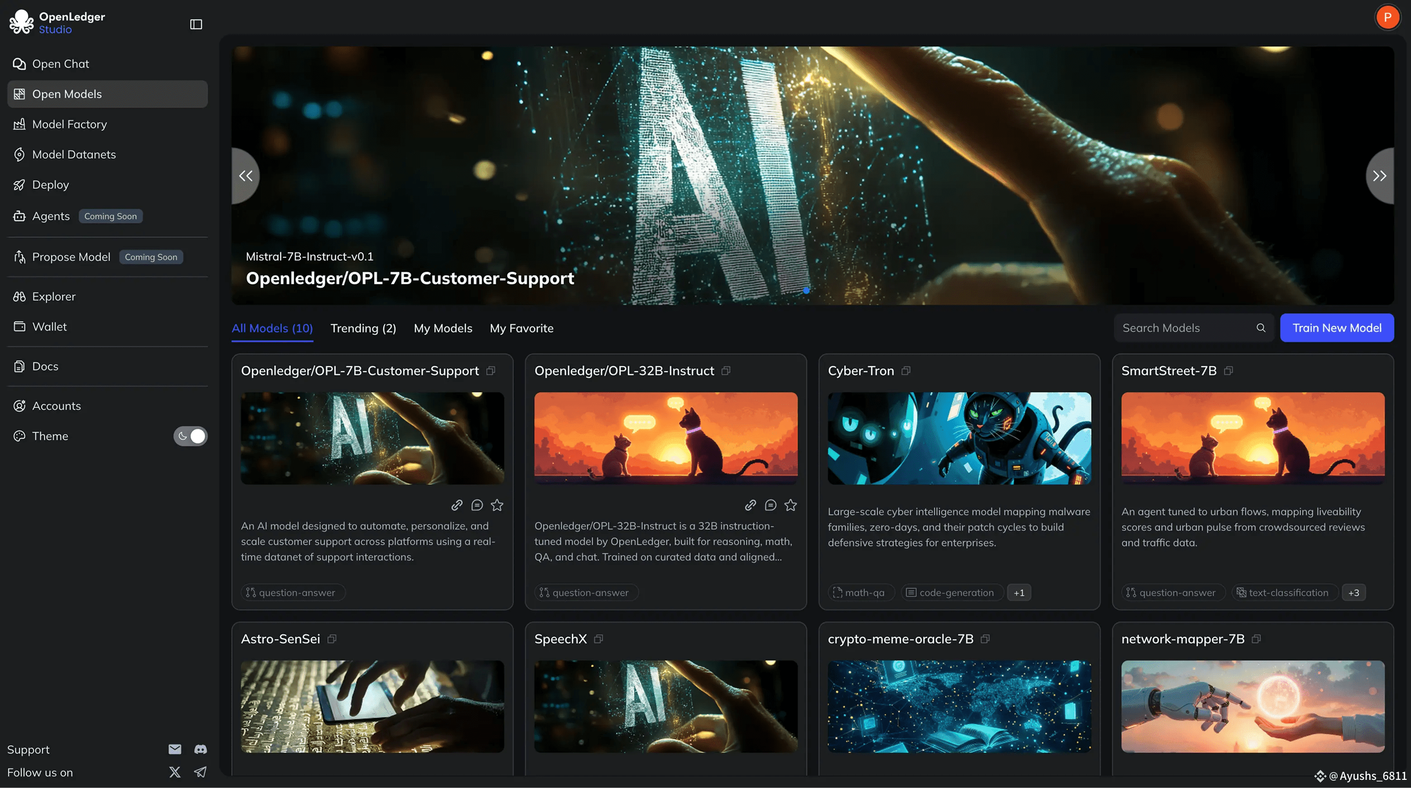Advance the banner carousel to next slide
The height and width of the screenshot is (788, 1411).
(1379, 176)
